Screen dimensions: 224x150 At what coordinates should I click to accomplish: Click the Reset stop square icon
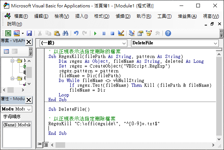click(x=113, y=34)
